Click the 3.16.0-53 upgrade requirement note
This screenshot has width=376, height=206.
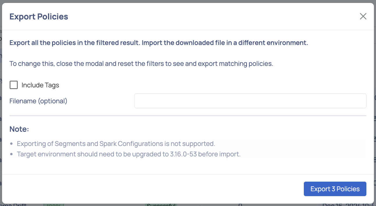(129, 154)
